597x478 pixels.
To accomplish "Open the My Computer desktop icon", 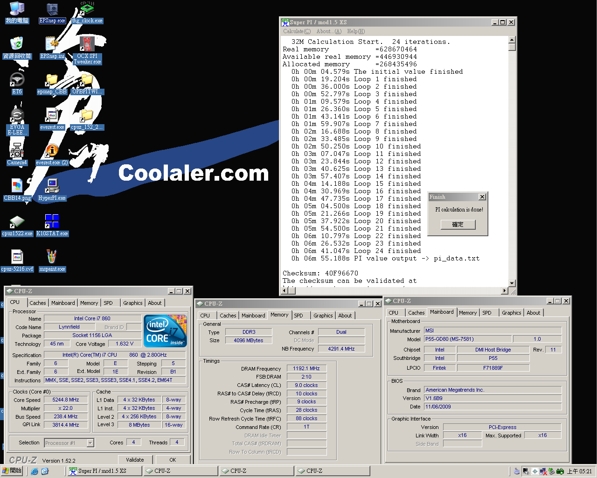I will click(17, 13).
